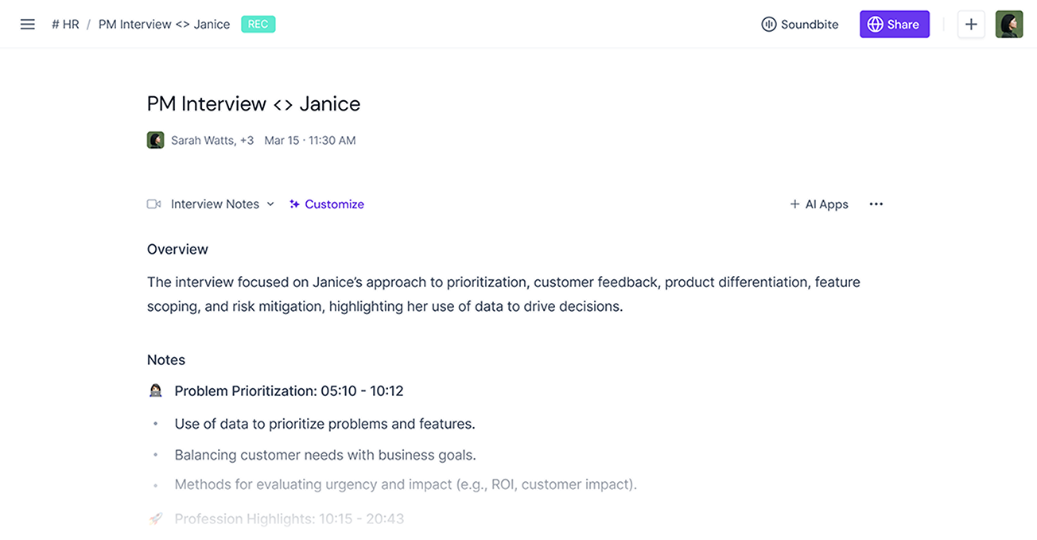1037x540 pixels.
Task: Open the three-dots more options menu
Action: click(876, 204)
